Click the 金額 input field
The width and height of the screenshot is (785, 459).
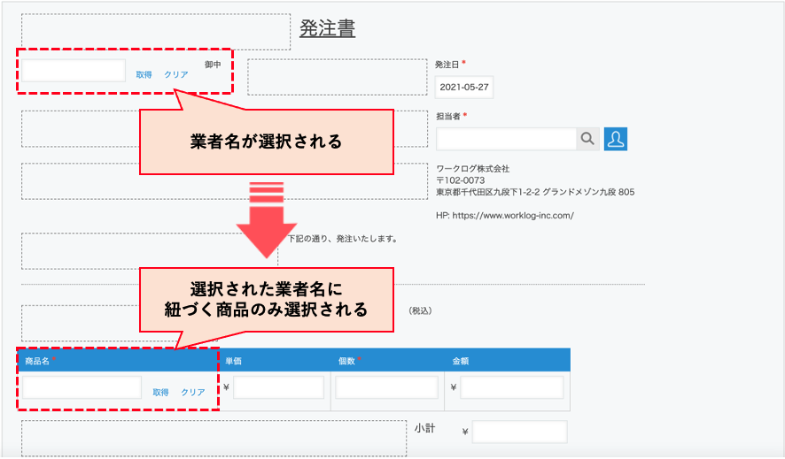[511, 387]
